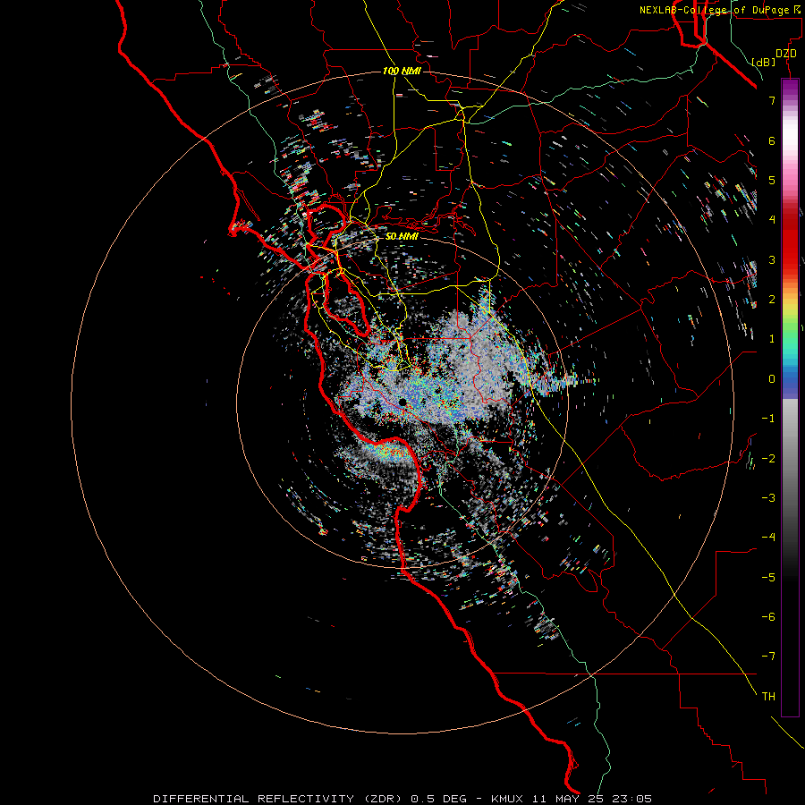The width and height of the screenshot is (805, 805).
Task: Click the 3 value on the dB scale
Action: [x=772, y=259]
